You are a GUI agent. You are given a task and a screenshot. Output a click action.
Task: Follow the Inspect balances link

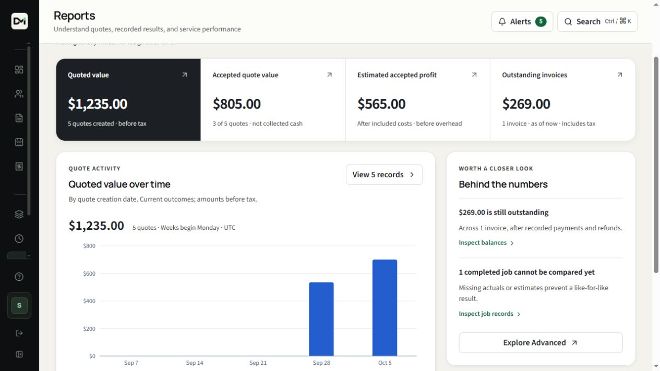(486, 243)
